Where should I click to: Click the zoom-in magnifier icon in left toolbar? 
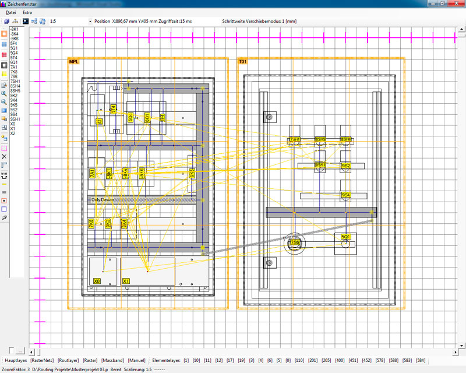pyautogui.click(x=4, y=93)
